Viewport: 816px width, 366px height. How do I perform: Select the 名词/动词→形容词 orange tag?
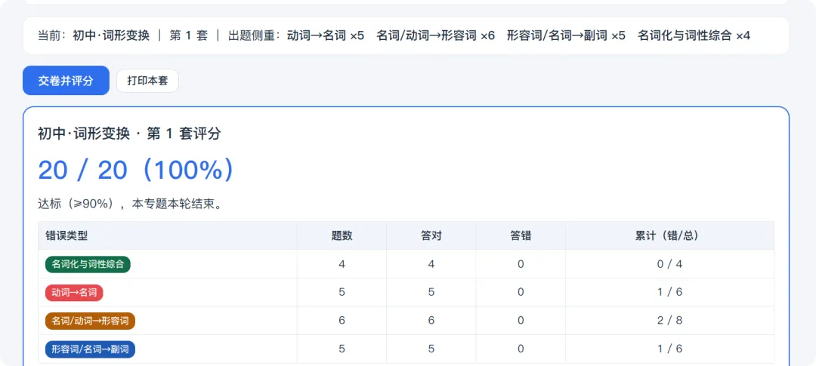point(90,321)
